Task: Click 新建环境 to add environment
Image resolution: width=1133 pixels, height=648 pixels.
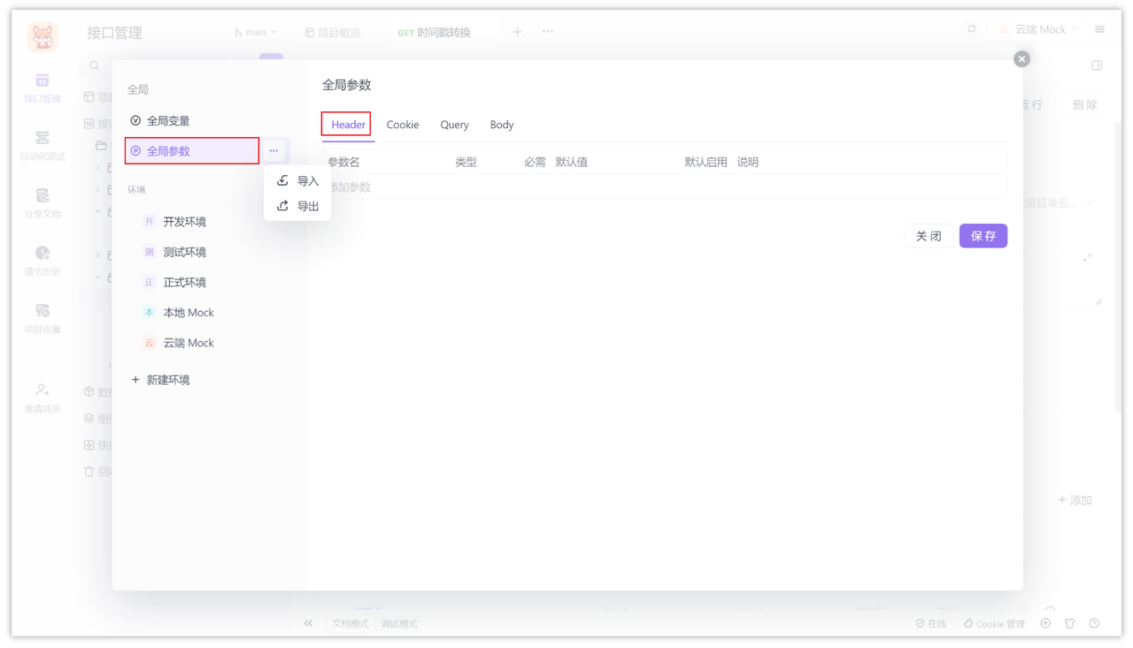Action: [x=161, y=380]
